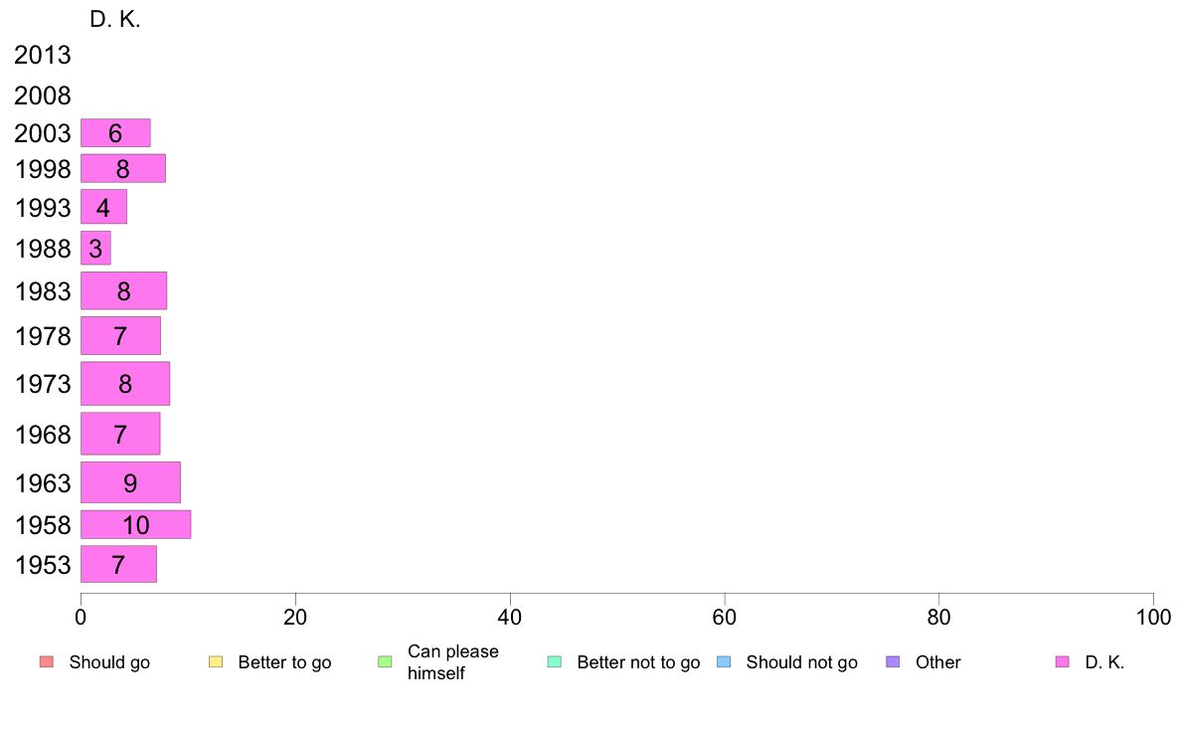Click the Should go red legend swatch
The image size is (1181, 732).
click(x=47, y=662)
